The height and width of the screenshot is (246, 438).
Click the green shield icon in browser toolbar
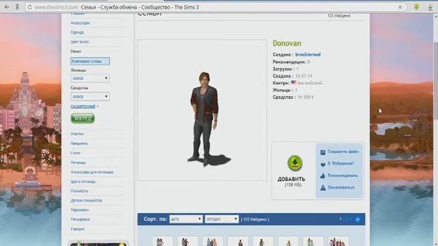pyautogui.click(x=417, y=7)
